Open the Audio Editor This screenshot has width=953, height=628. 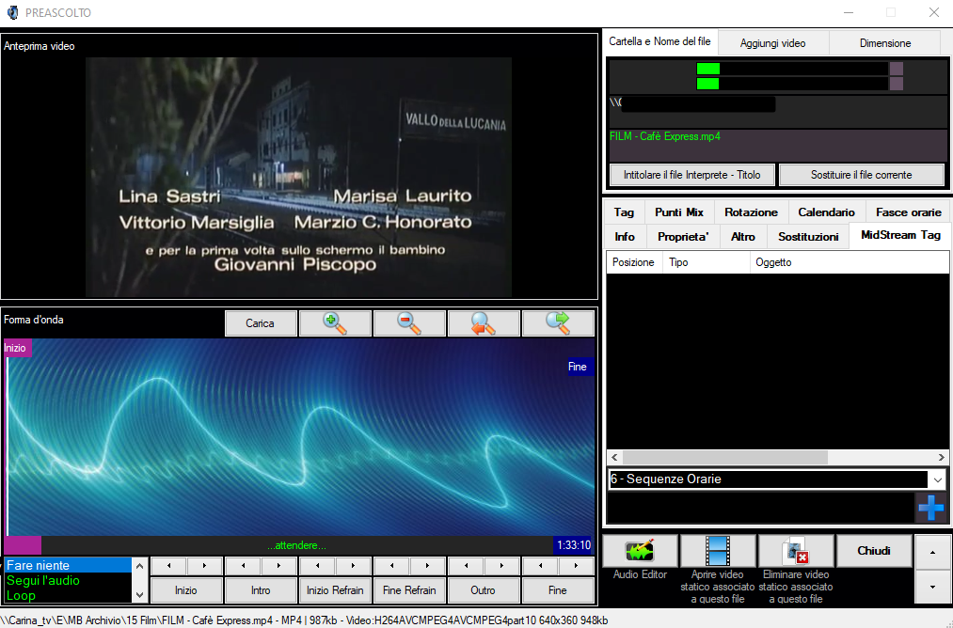point(640,552)
